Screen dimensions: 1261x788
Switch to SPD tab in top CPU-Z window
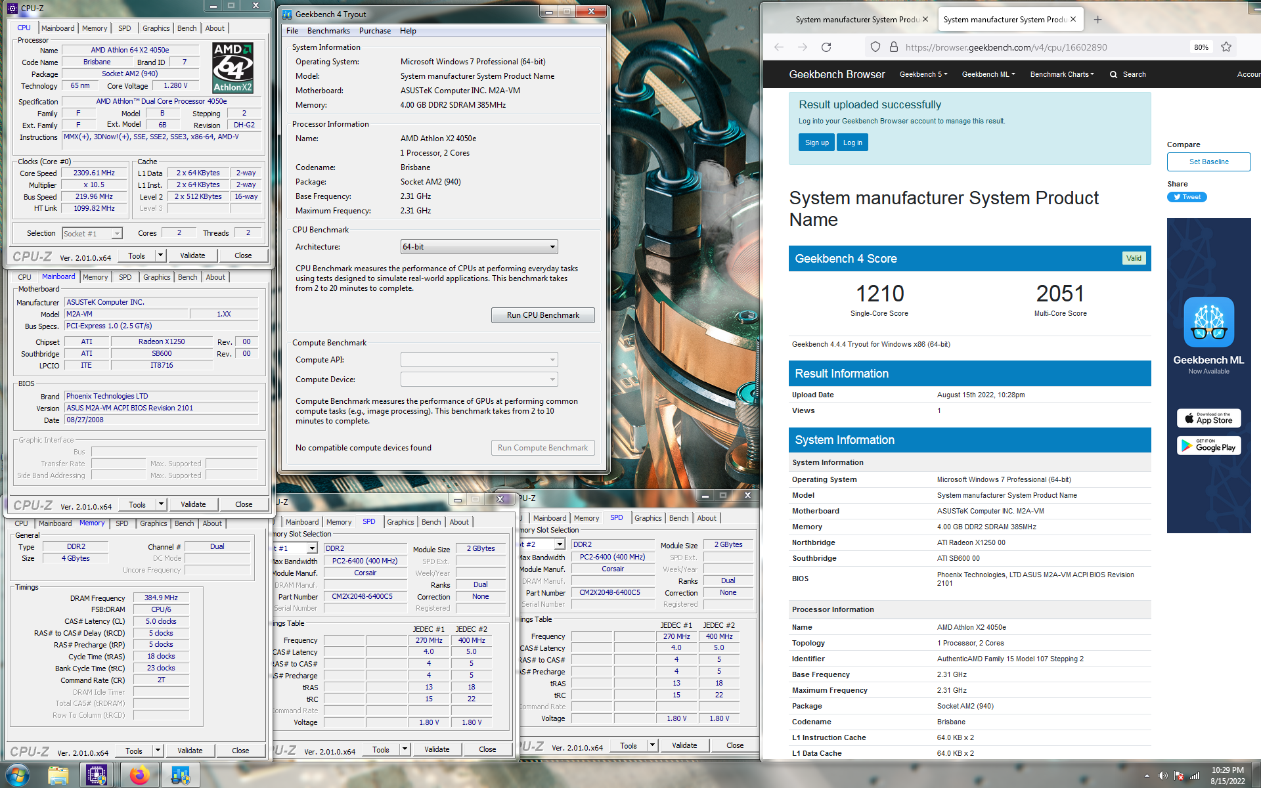(x=125, y=28)
